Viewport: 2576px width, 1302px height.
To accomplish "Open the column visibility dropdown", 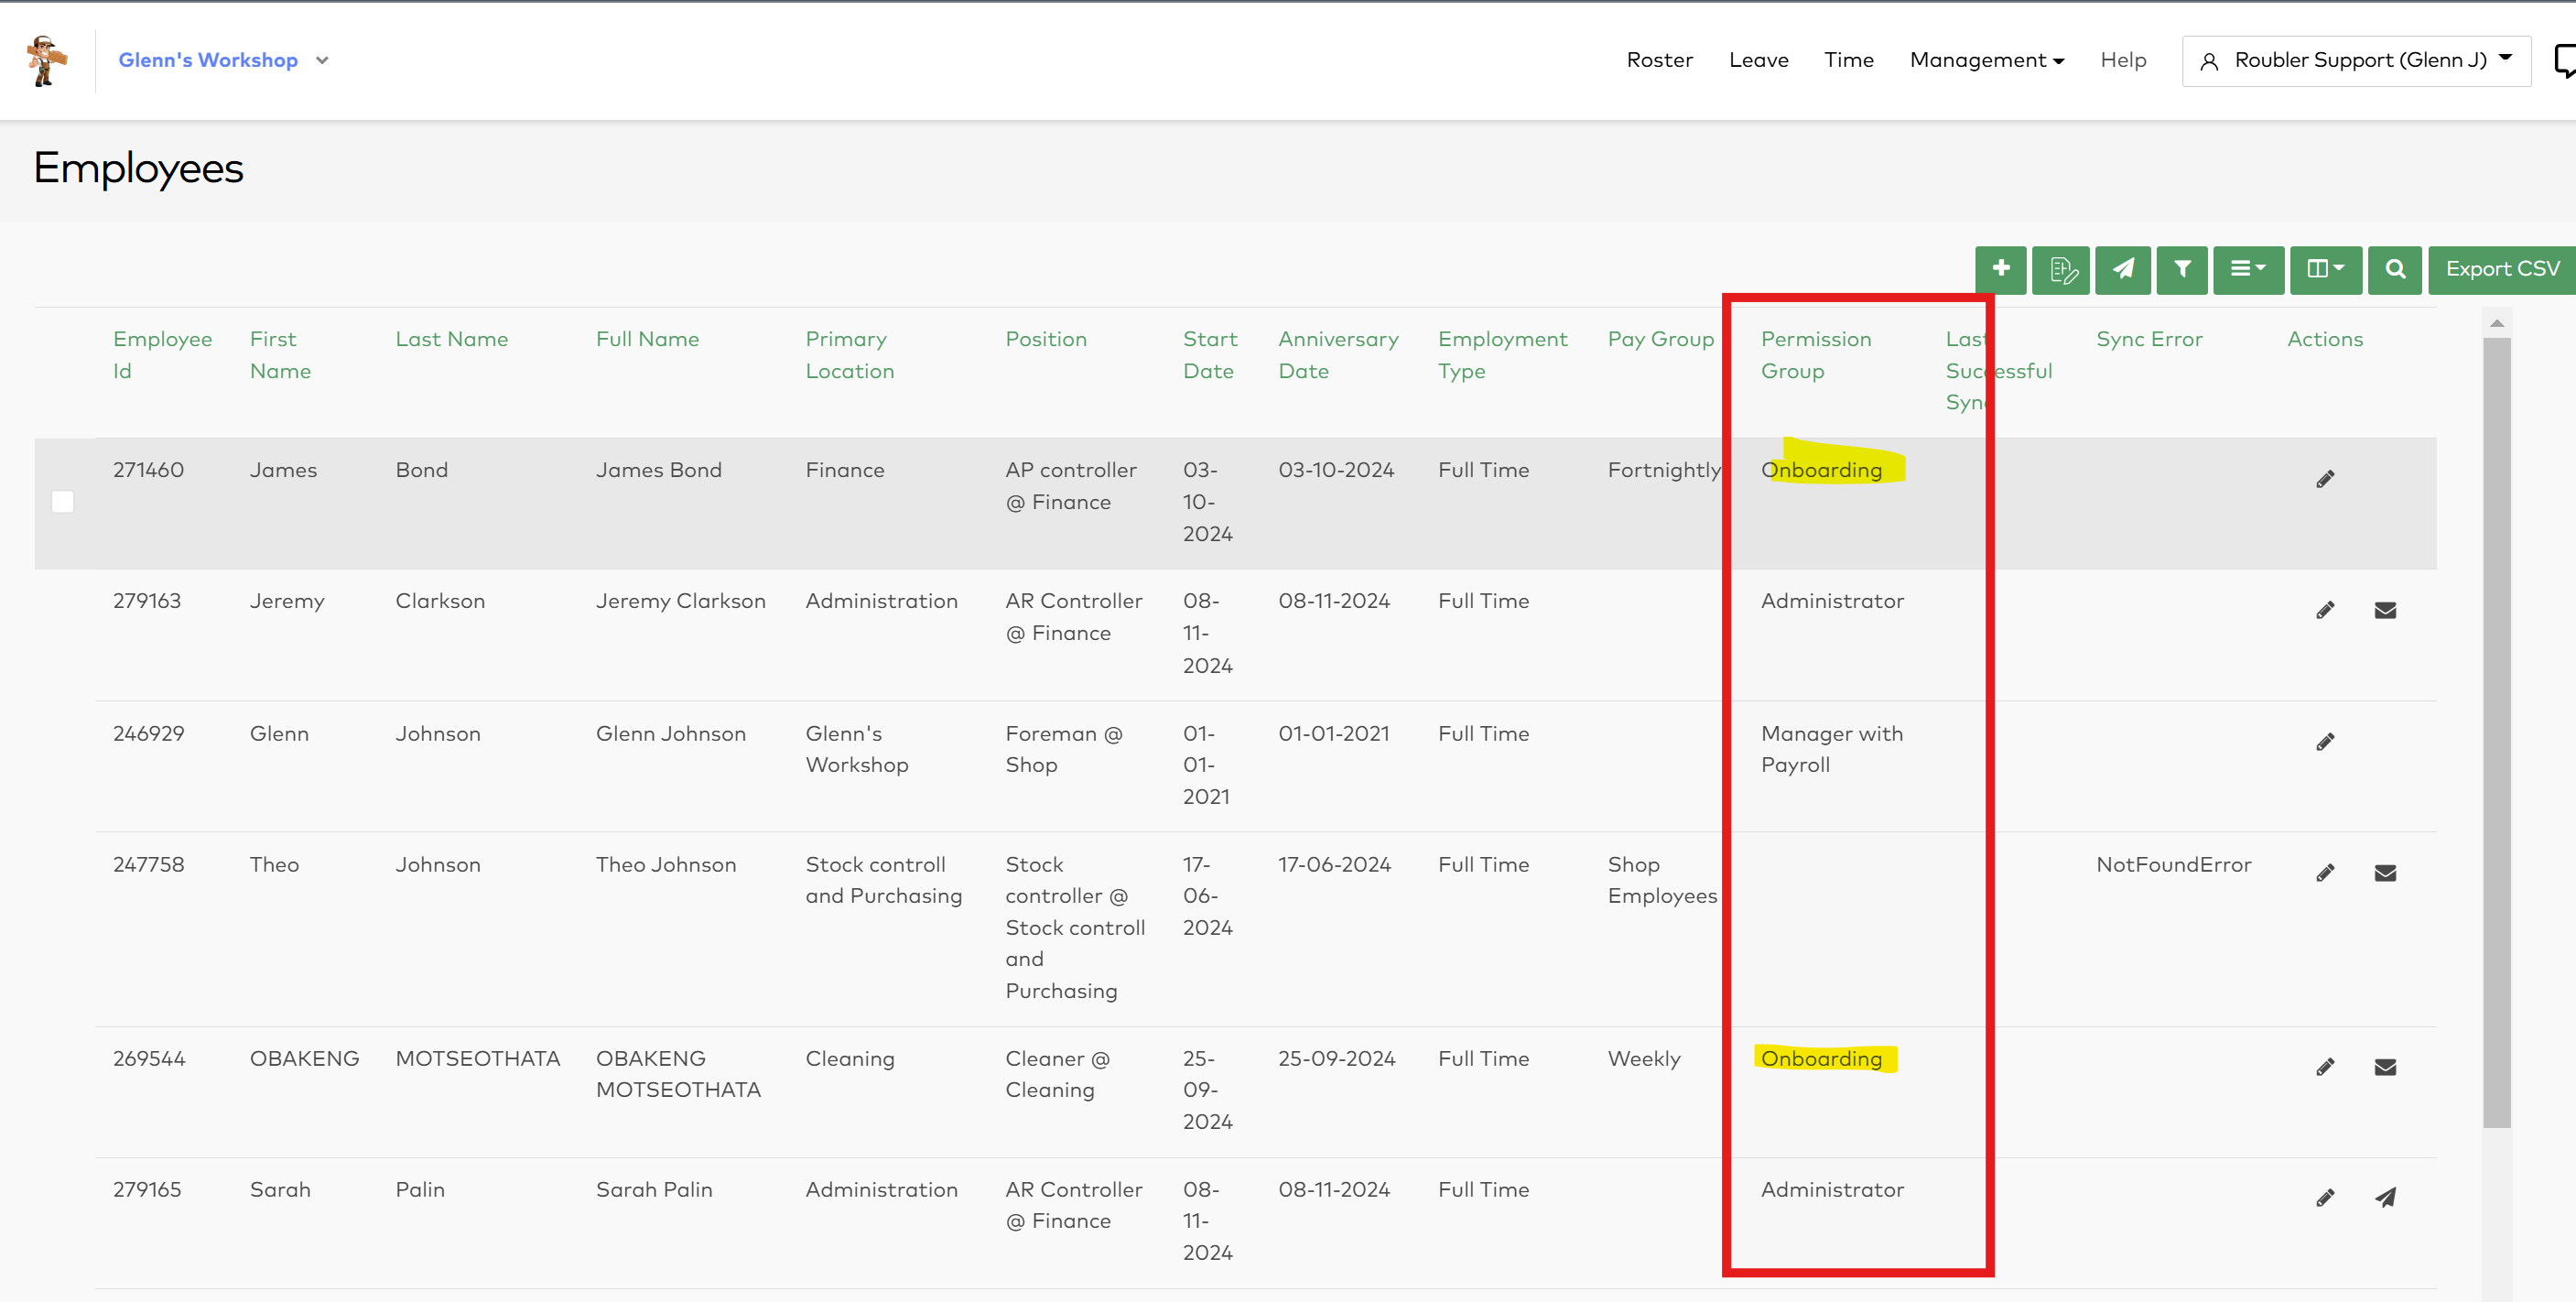I will coord(2325,269).
